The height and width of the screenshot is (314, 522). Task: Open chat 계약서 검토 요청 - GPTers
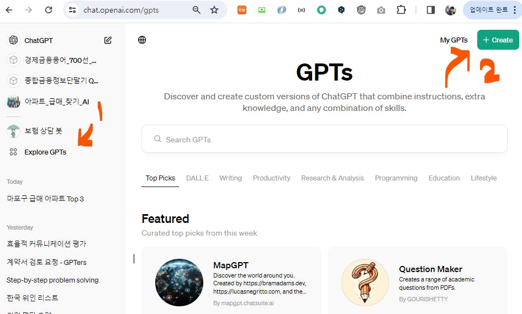(x=46, y=262)
